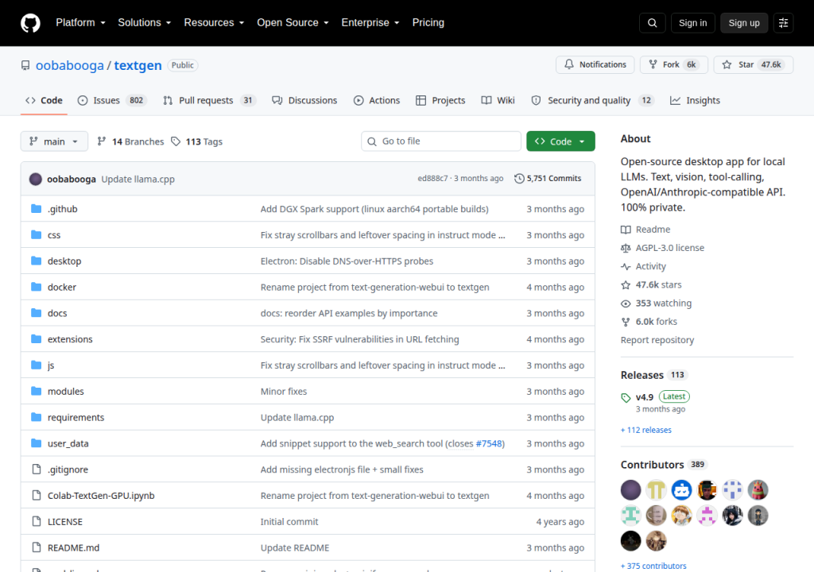Star the textgen repository
The height and width of the screenshot is (572, 814).
point(754,64)
